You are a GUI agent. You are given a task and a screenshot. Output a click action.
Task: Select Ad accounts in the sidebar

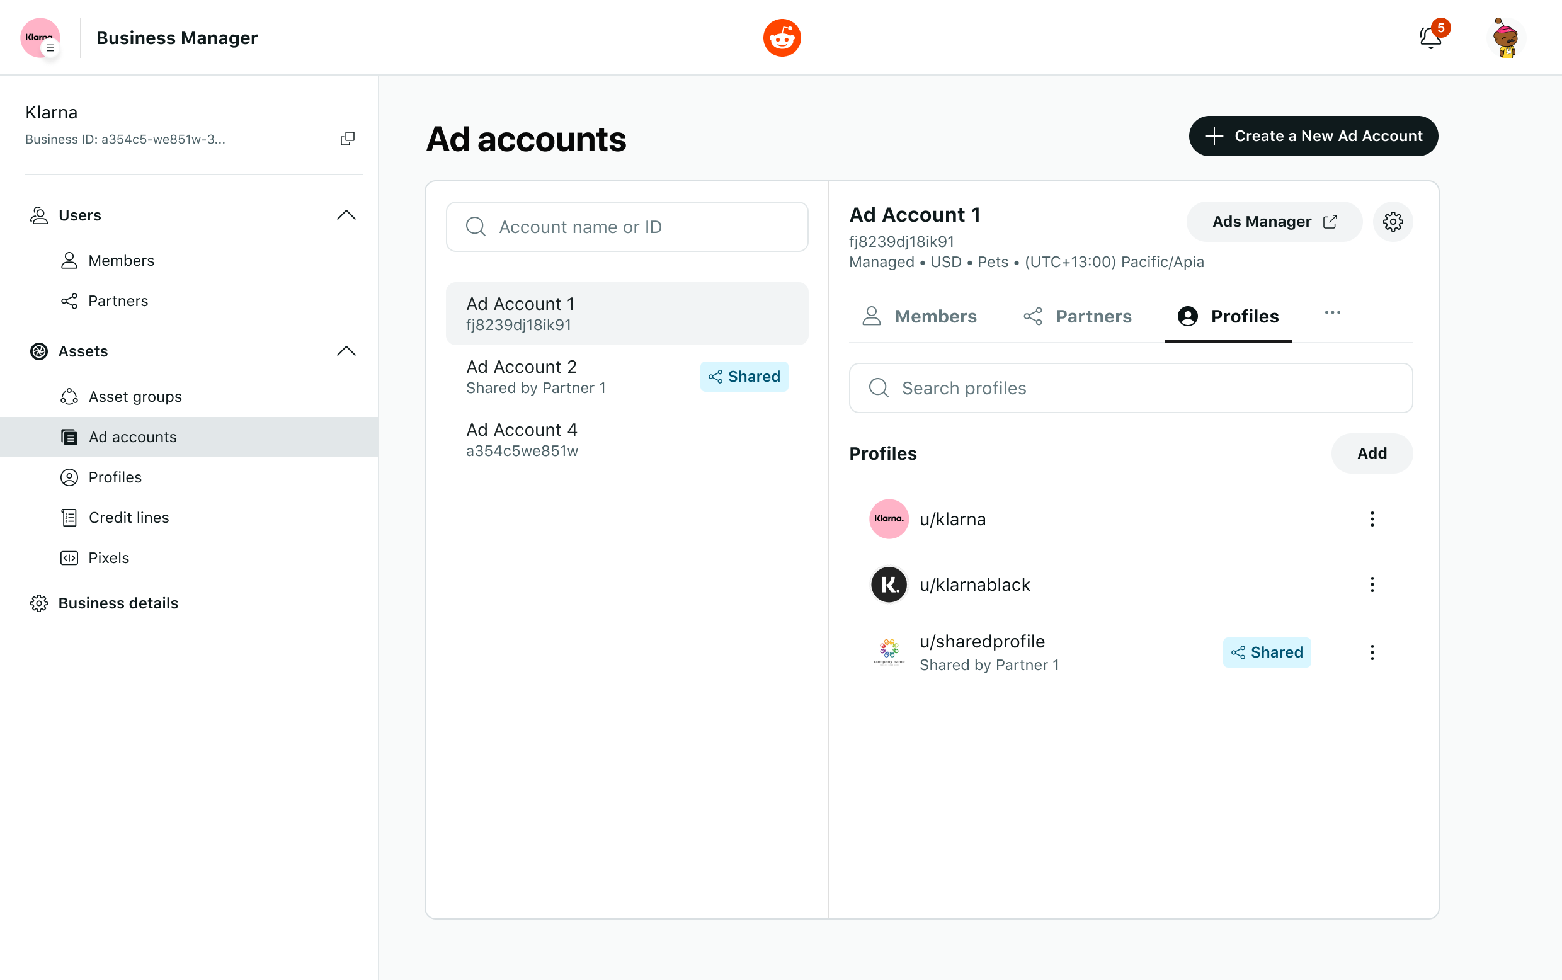(188, 437)
